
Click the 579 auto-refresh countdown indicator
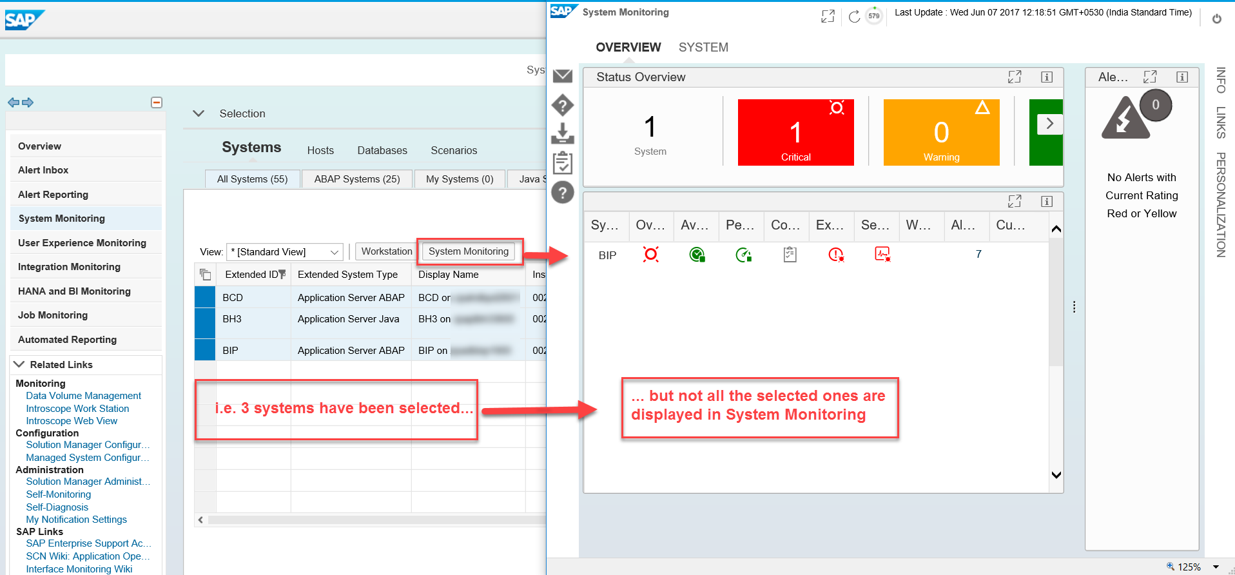(x=874, y=16)
